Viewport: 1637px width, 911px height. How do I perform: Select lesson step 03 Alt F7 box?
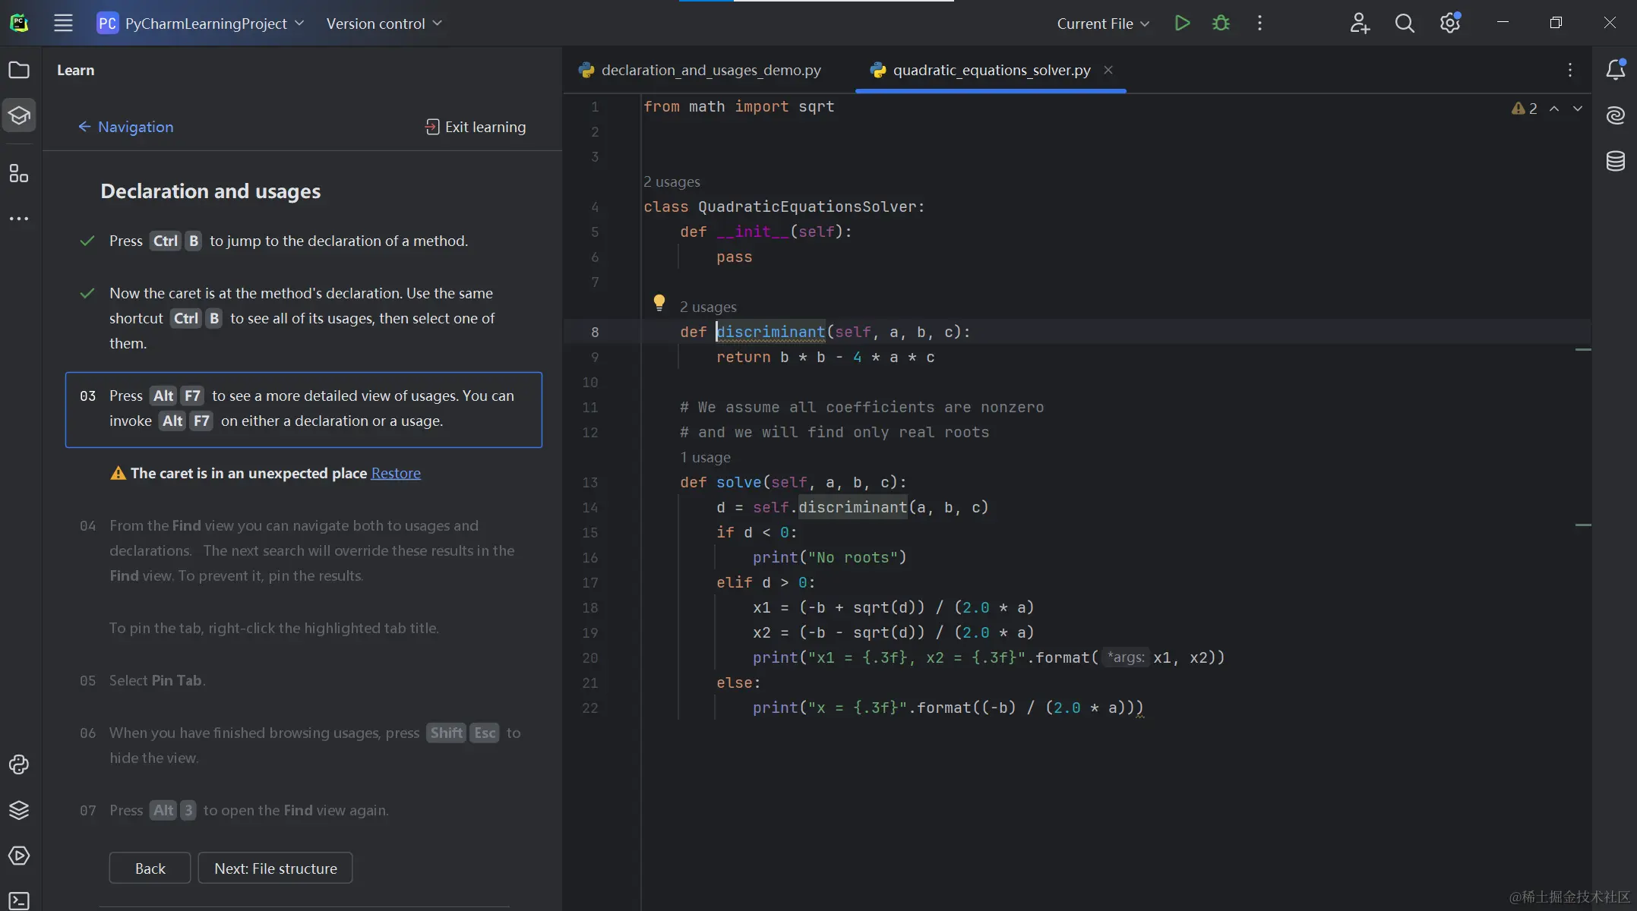pyautogui.click(x=304, y=409)
